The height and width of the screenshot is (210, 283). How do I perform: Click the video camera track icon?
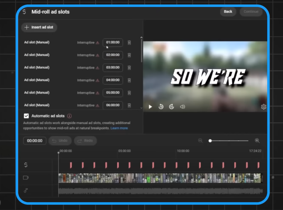coord(26,178)
